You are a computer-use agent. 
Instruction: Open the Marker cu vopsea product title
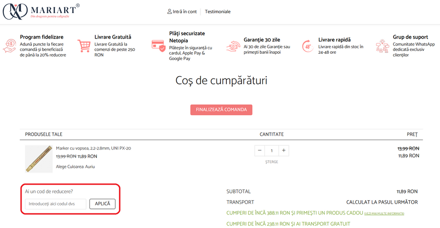[x=93, y=148]
